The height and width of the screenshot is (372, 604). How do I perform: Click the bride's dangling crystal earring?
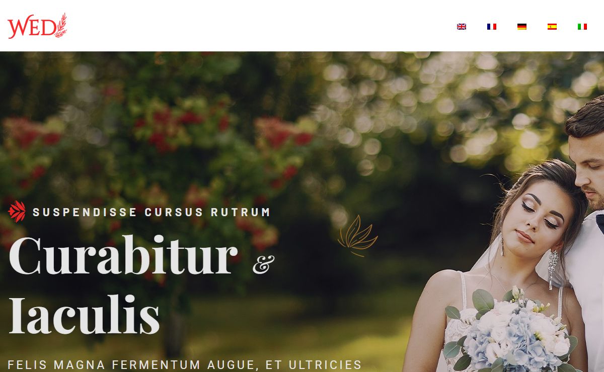pyautogui.click(x=553, y=269)
